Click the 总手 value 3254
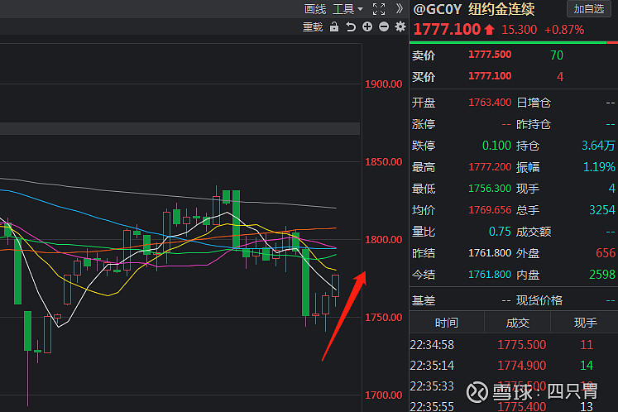This screenshot has height=412, width=618. pyautogui.click(x=601, y=210)
